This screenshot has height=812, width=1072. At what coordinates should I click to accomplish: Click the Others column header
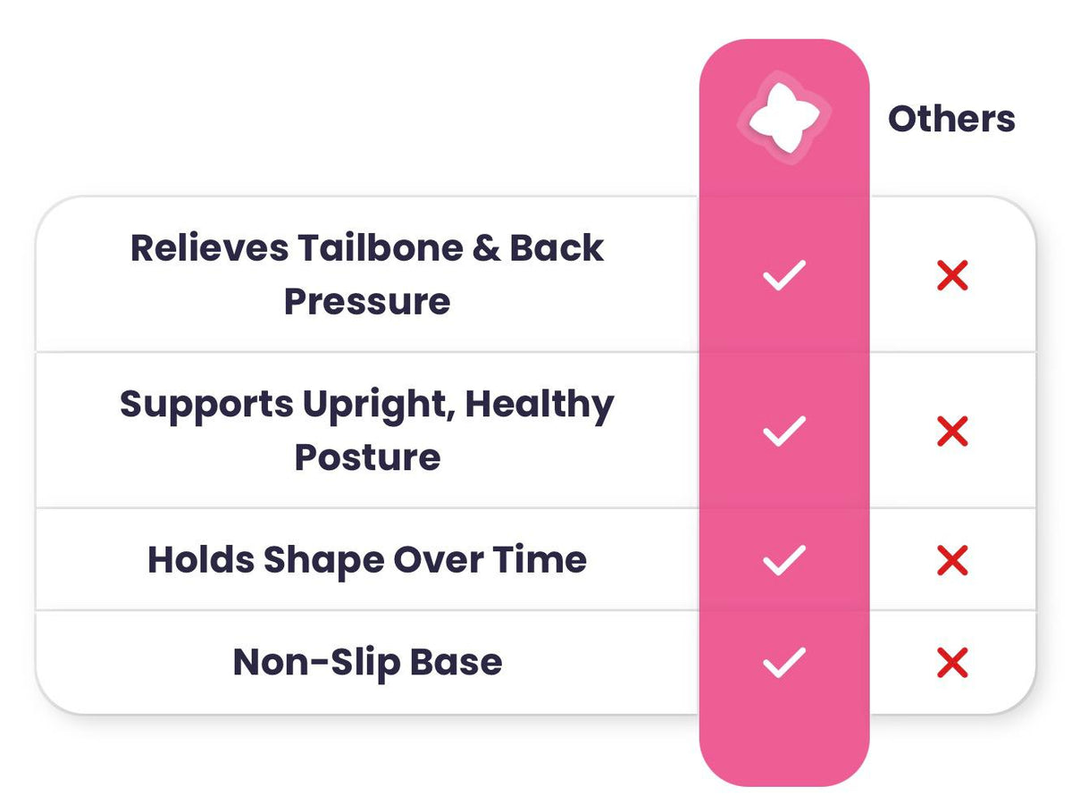click(951, 119)
